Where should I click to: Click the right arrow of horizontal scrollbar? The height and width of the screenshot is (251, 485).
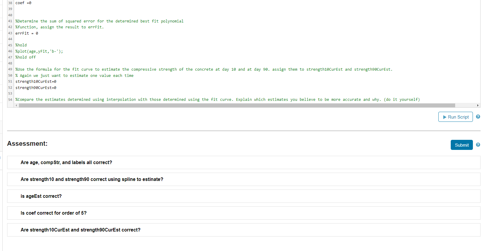point(478,105)
